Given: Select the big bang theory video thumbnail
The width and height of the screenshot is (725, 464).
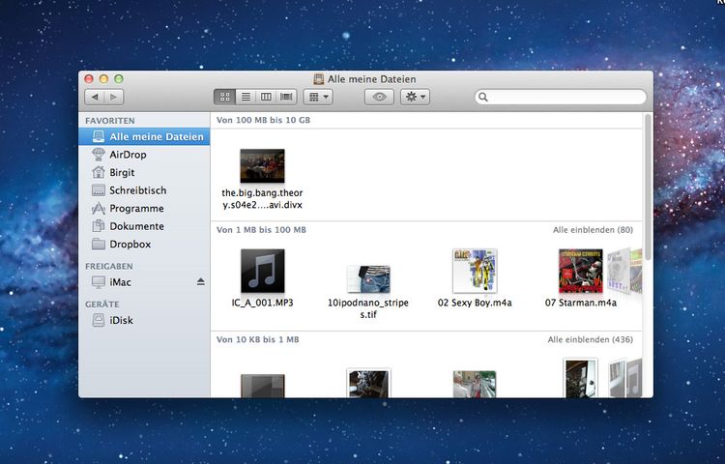Looking at the screenshot, I should (262, 166).
